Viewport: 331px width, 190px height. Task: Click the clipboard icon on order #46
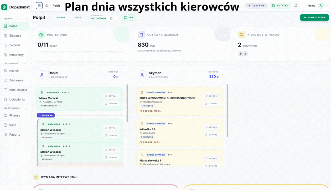click(142, 124)
